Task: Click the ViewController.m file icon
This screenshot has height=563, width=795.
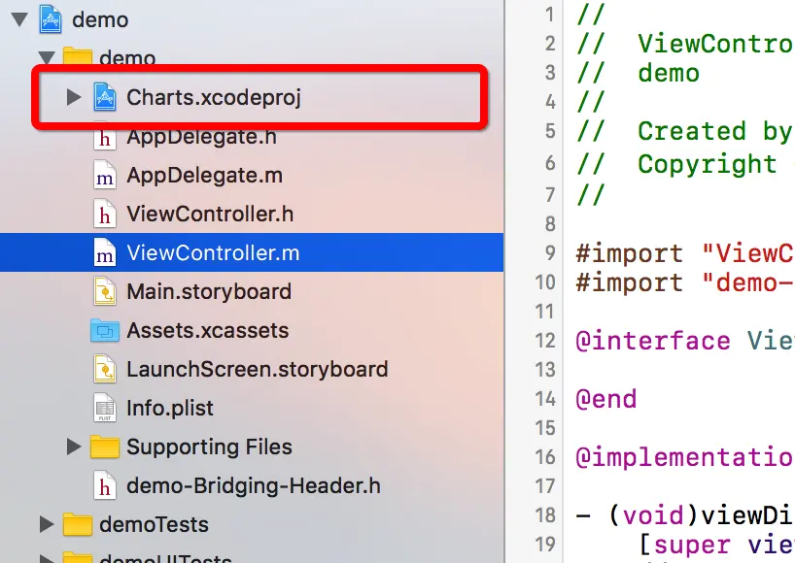Action: pos(105,252)
